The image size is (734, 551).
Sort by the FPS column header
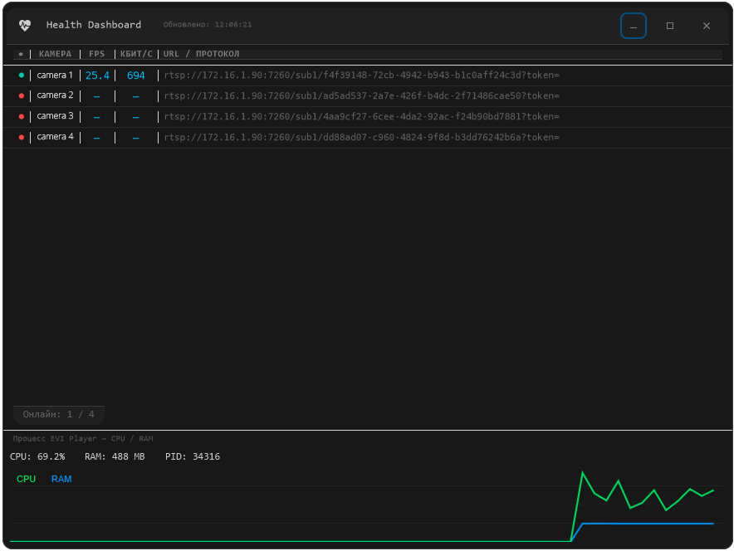coord(97,54)
